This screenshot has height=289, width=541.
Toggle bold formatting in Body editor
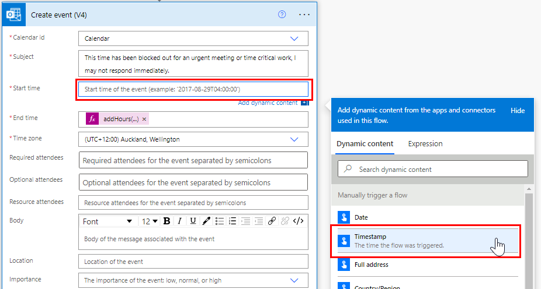pyautogui.click(x=167, y=221)
